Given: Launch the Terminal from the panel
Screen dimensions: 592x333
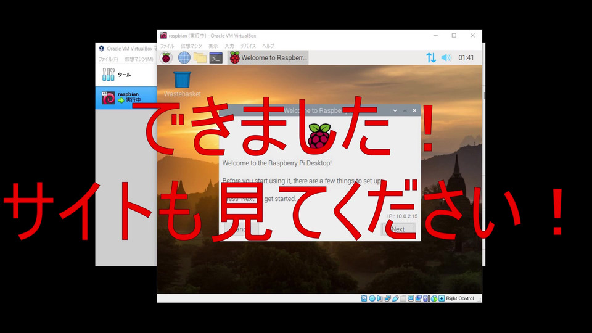Looking at the screenshot, I should 216,58.
